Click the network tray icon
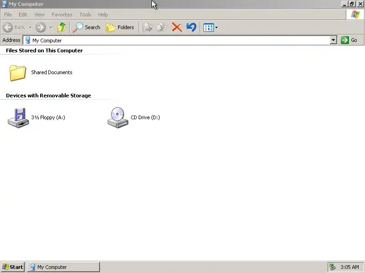The image size is (365, 273). click(x=333, y=267)
